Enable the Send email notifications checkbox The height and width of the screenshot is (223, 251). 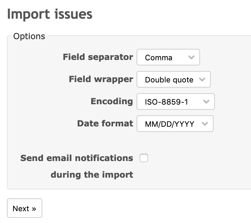(x=144, y=158)
